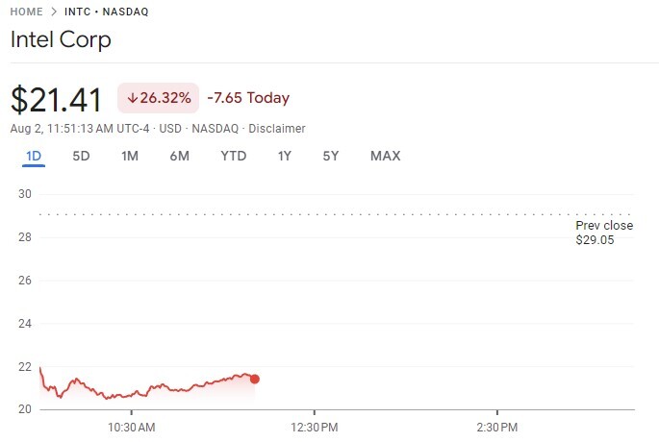Click the Intel Corp heading

click(x=61, y=40)
